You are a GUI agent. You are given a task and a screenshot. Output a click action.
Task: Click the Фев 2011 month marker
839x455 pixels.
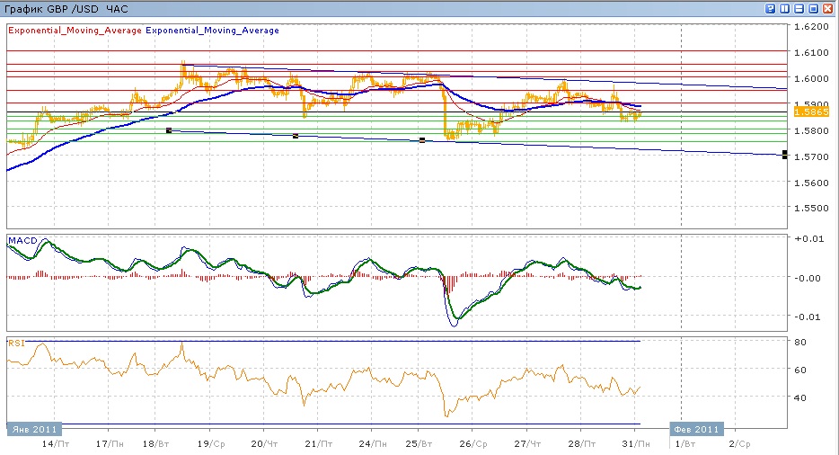pos(697,429)
